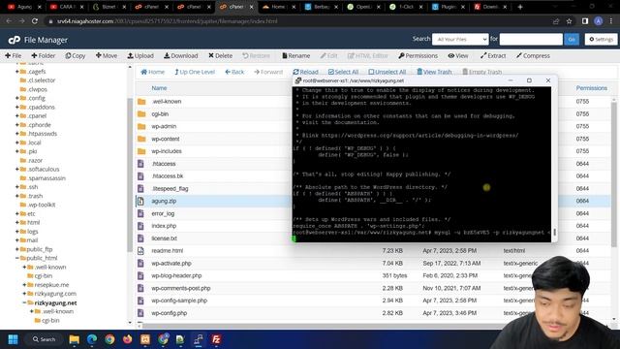Viewport: 620px width, 349px height.
Task: Open FileZilla from taskbar
Action: point(216,339)
